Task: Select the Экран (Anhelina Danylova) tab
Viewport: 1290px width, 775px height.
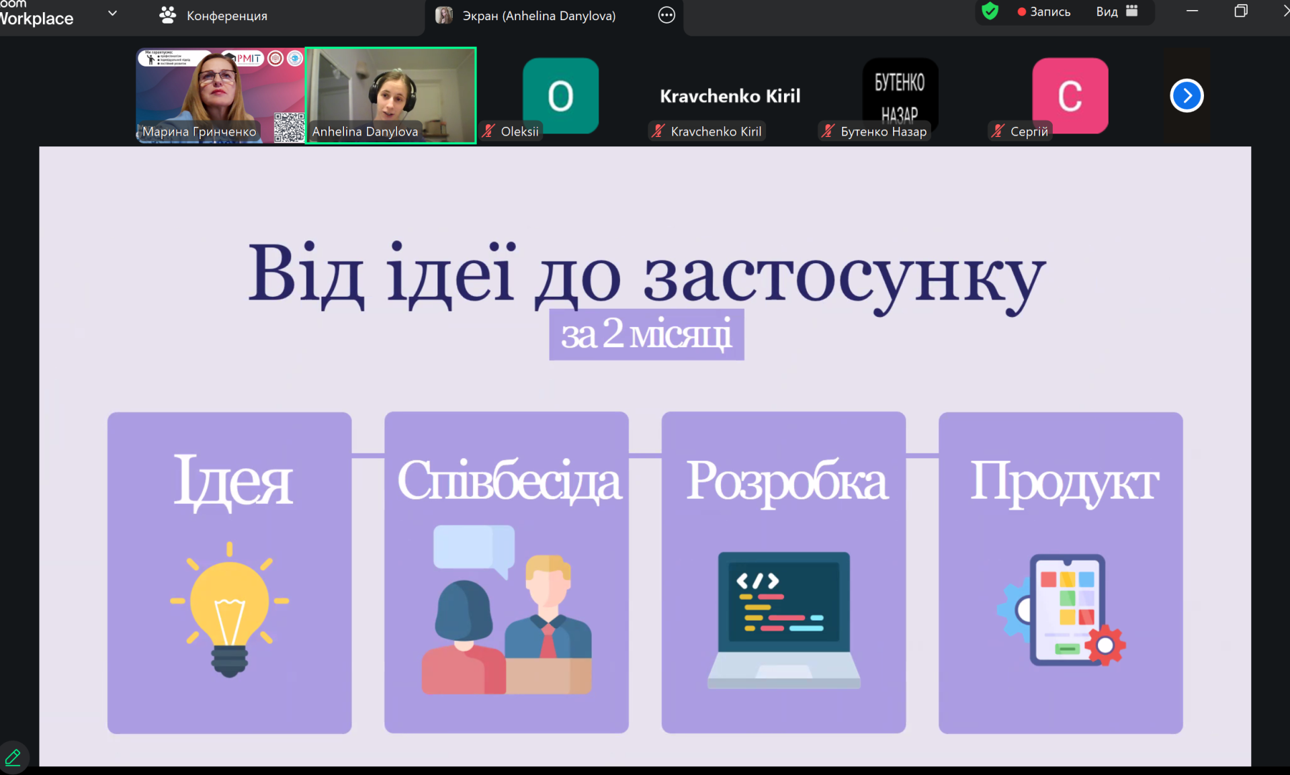Action: [537, 15]
